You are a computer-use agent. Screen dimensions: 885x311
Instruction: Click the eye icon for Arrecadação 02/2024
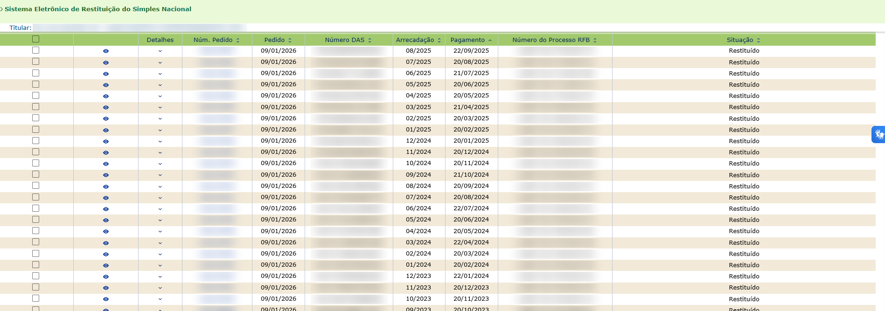(106, 254)
